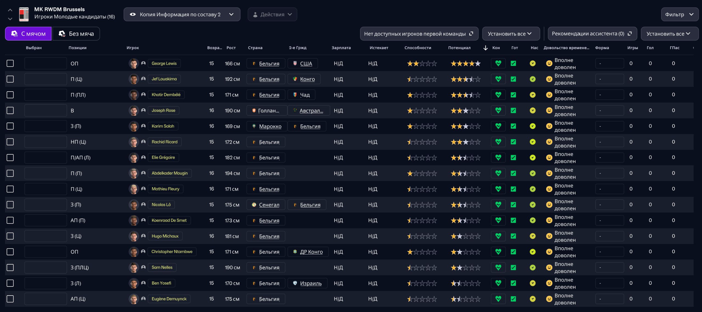Click Karim Salah's match fitness green check

513,126
